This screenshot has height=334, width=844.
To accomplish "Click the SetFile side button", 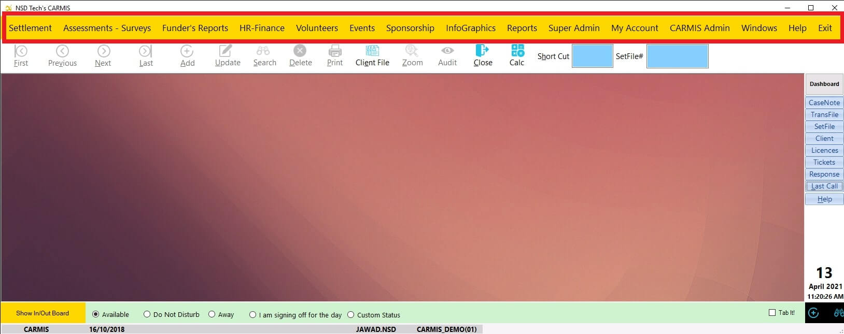I will (824, 126).
